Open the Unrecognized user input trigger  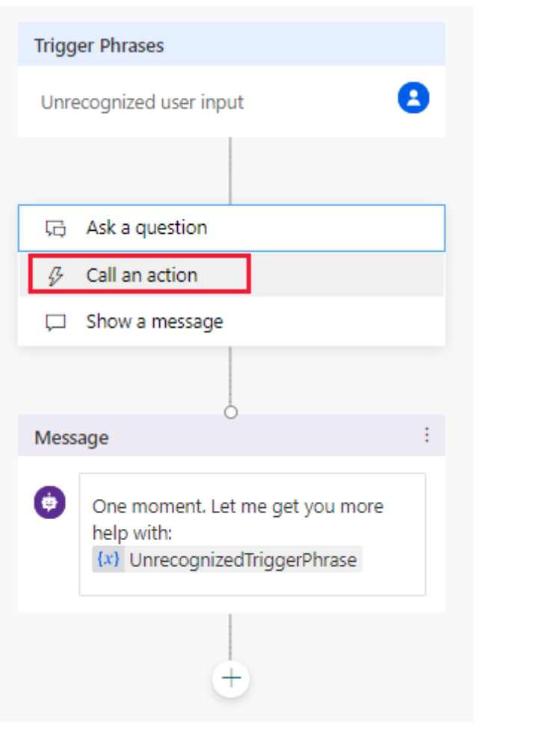142,102
